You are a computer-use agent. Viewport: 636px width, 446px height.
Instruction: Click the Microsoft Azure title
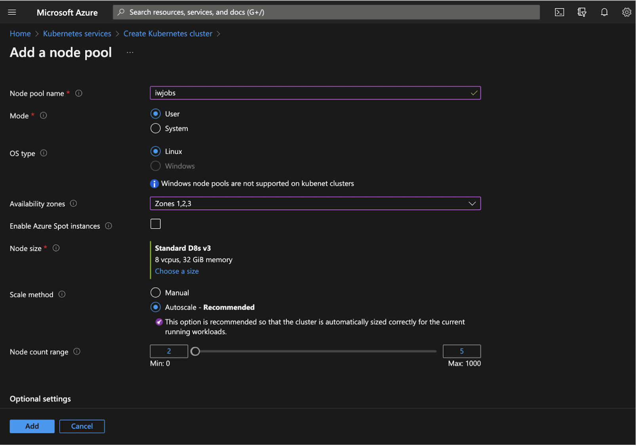point(67,13)
